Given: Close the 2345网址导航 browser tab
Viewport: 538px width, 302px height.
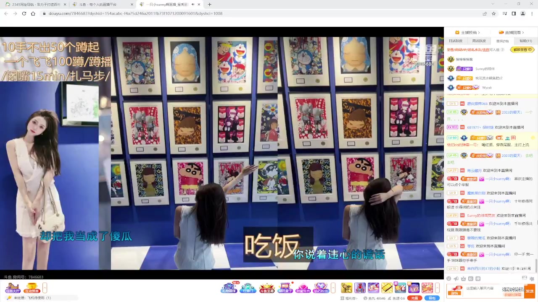Looking at the screenshot, I should pos(64,5).
